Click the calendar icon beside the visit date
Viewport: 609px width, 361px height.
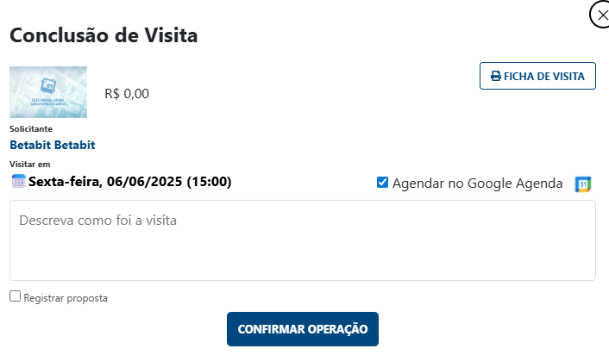tap(18, 181)
